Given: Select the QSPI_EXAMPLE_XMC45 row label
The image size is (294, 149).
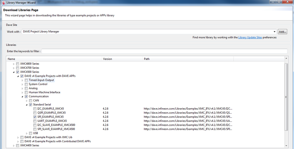Looking at the screenshot, I should [52, 113].
